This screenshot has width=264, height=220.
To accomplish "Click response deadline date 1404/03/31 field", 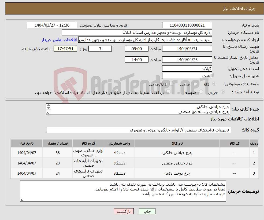I will click(x=187, y=49).
